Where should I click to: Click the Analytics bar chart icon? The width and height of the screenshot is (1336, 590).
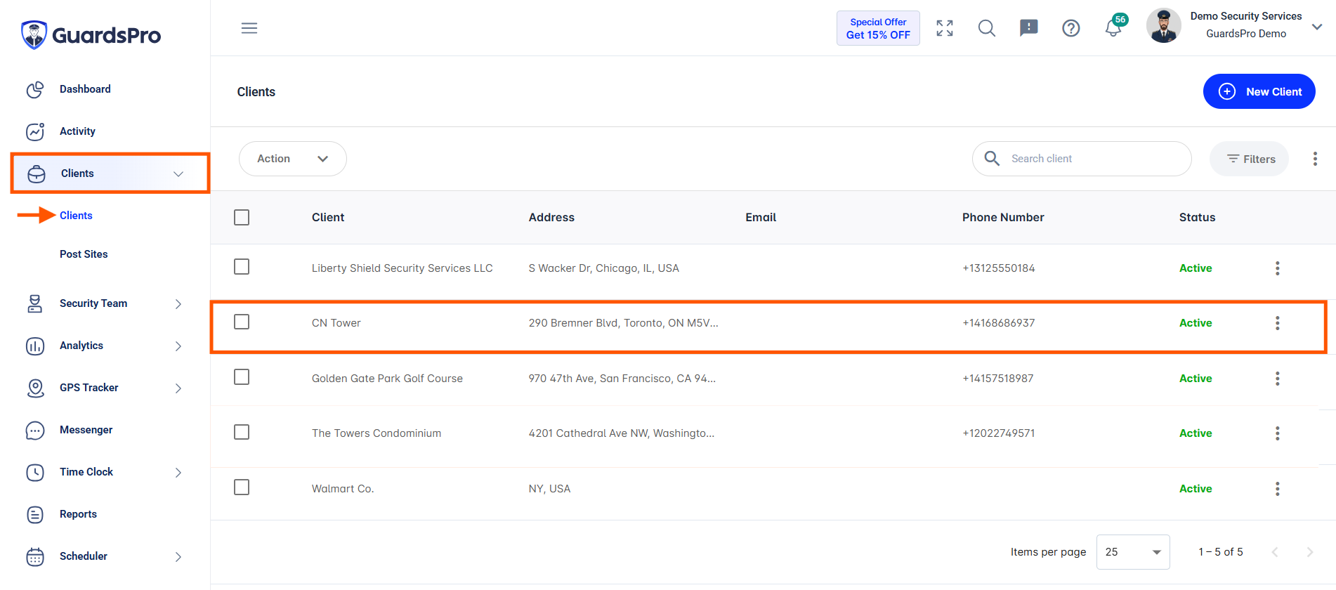[x=35, y=346]
